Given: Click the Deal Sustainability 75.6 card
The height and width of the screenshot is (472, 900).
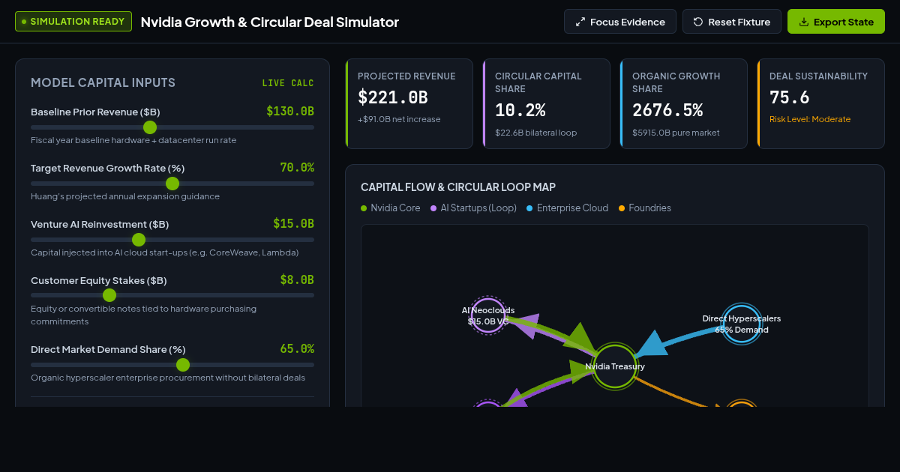Looking at the screenshot, I should pos(821,103).
